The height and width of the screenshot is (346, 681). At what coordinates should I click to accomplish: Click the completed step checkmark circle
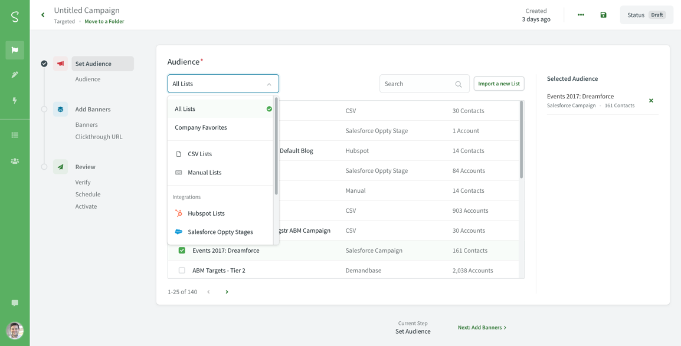(44, 64)
